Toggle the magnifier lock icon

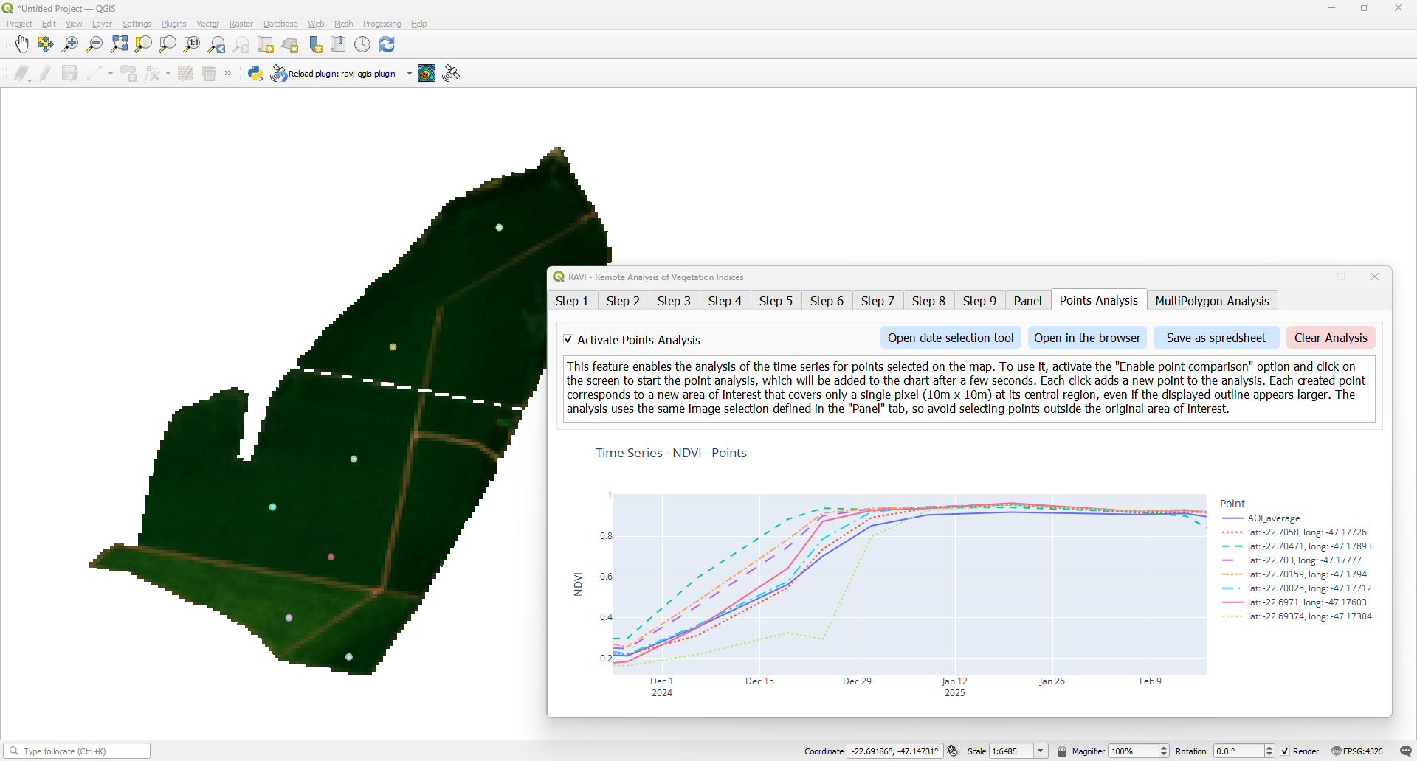(1062, 751)
